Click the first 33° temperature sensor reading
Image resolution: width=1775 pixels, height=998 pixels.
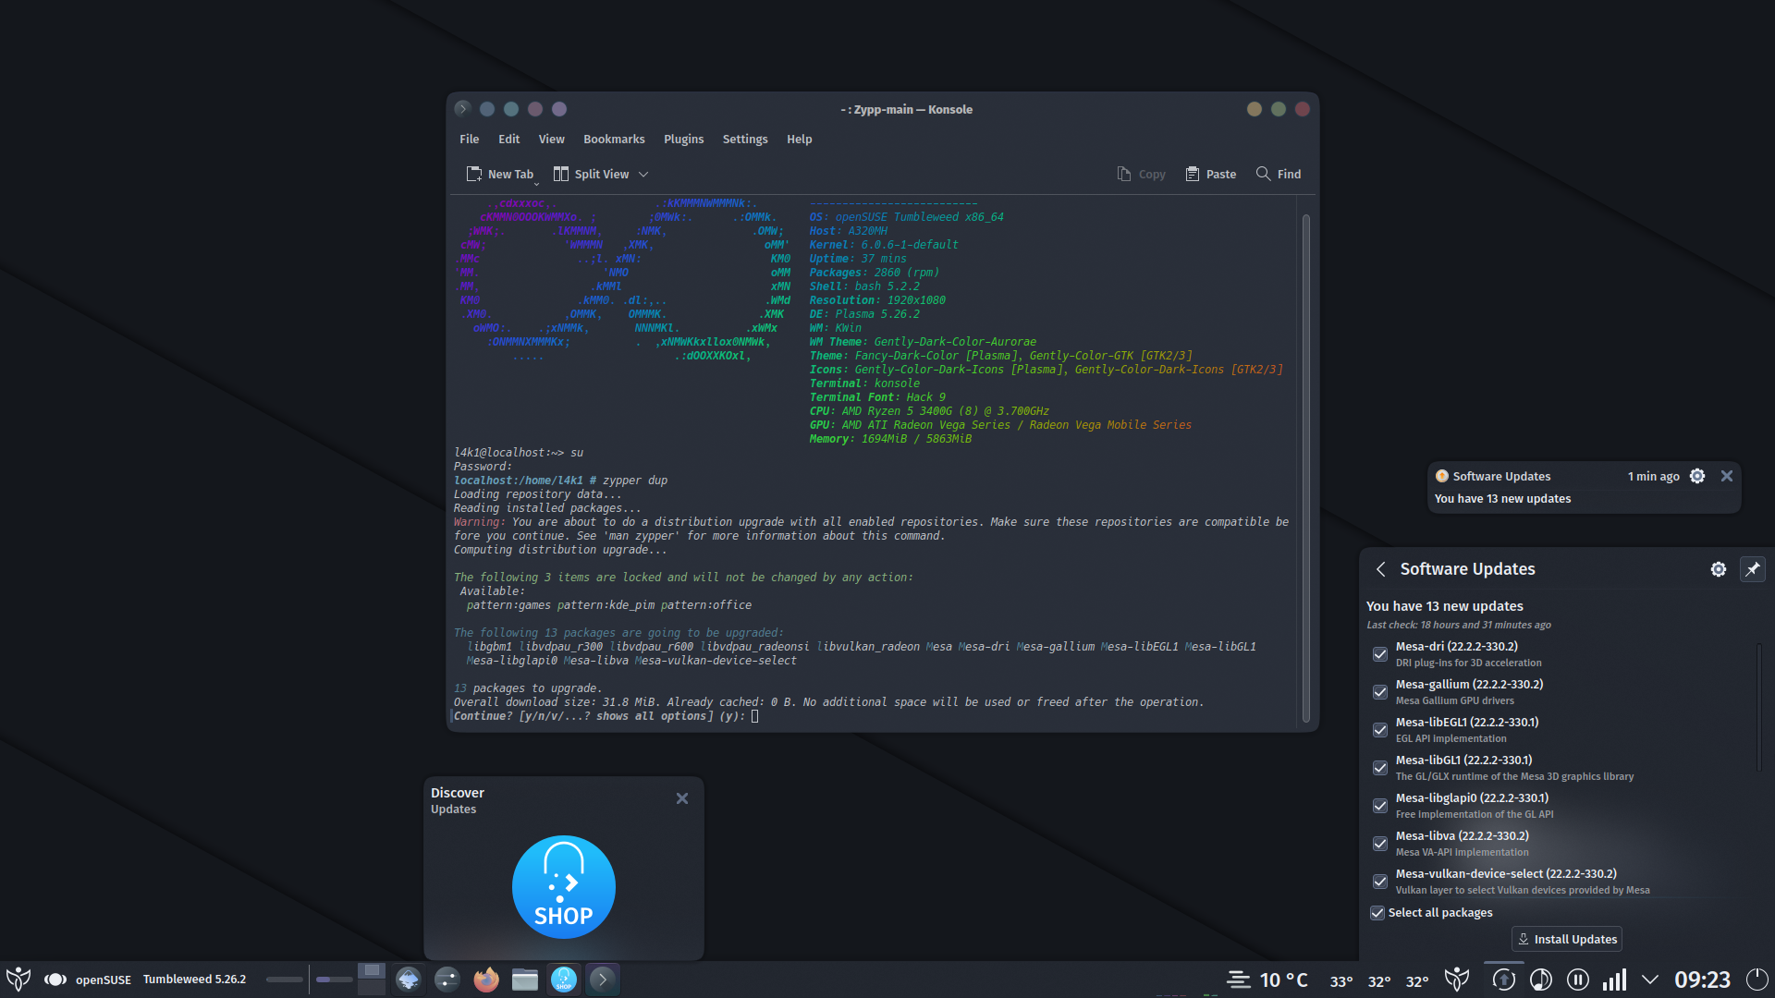click(x=1341, y=981)
